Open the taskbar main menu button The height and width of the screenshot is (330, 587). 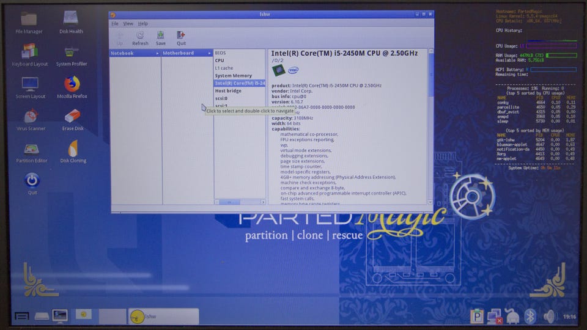(22, 316)
